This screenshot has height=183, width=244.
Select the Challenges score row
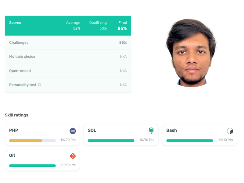click(68, 43)
